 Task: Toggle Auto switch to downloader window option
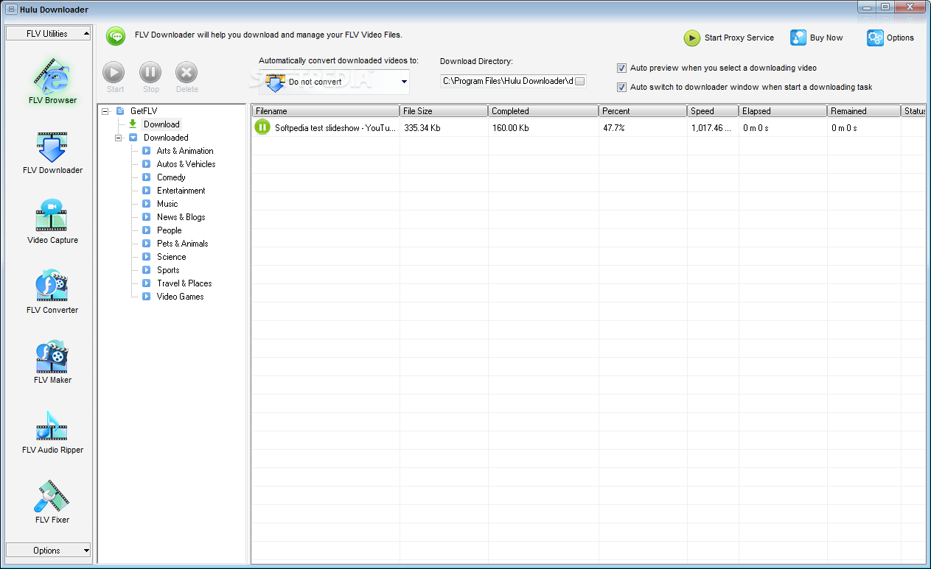click(621, 87)
